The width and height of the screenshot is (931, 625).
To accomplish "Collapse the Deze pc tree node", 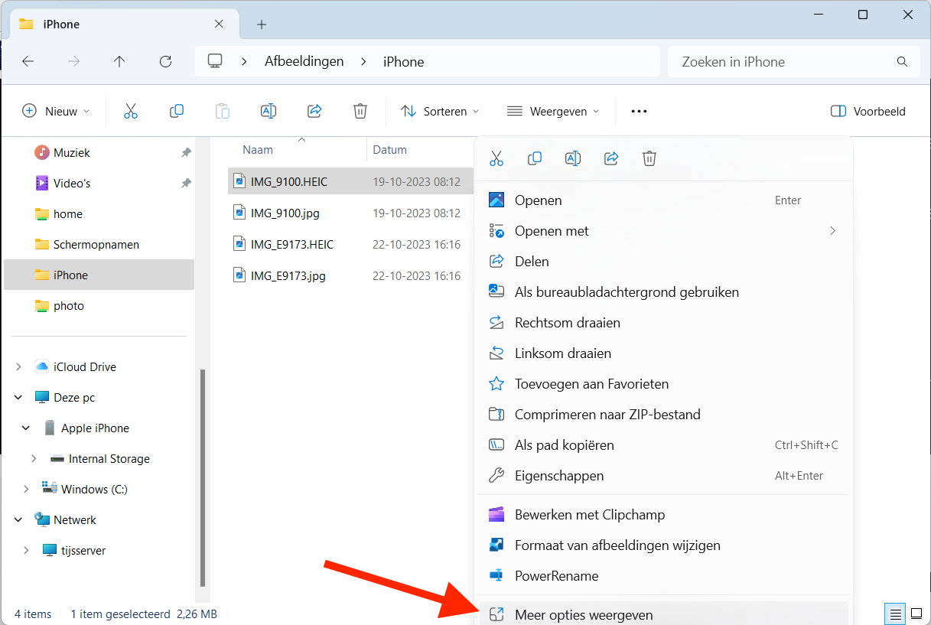I will [x=18, y=398].
